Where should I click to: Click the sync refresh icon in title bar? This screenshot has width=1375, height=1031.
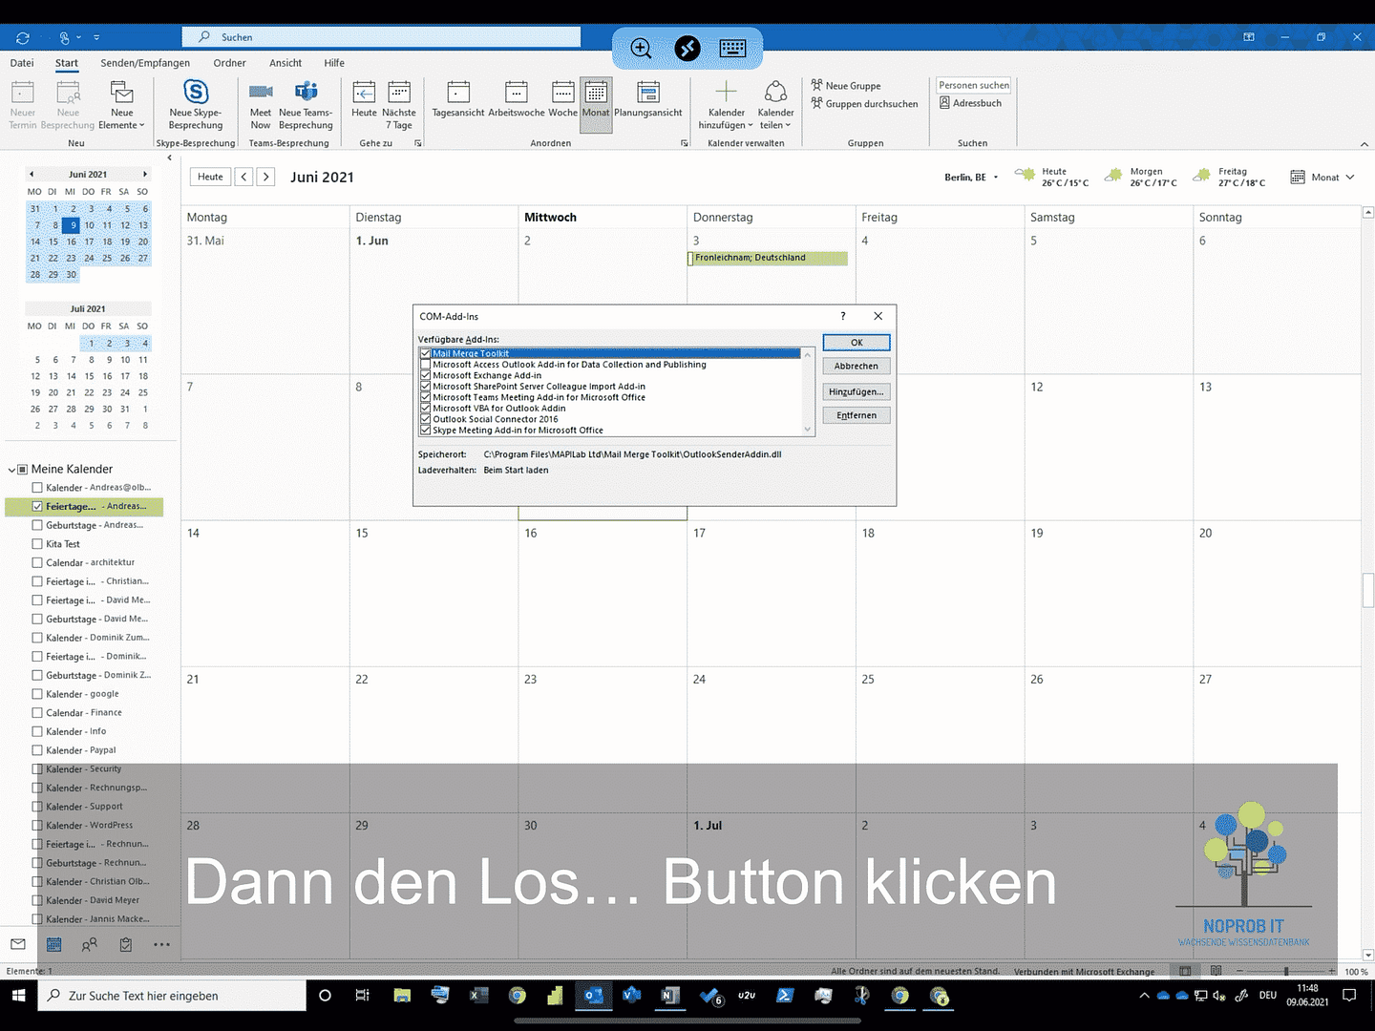coord(23,37)
